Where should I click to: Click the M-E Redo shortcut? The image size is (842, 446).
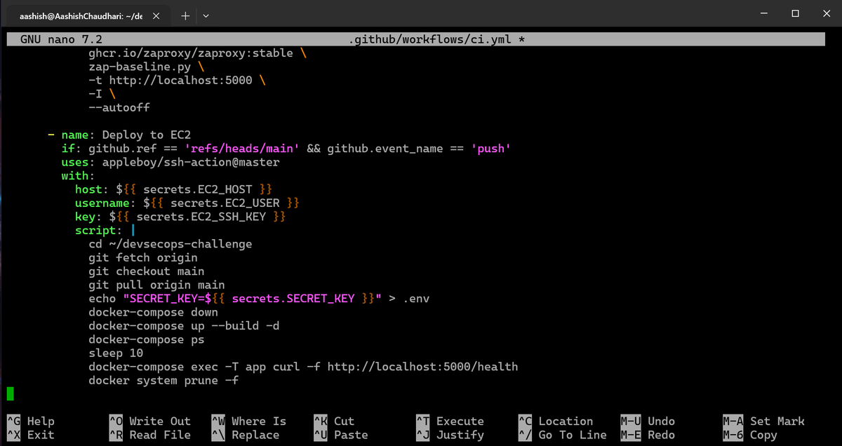[648, 435]
